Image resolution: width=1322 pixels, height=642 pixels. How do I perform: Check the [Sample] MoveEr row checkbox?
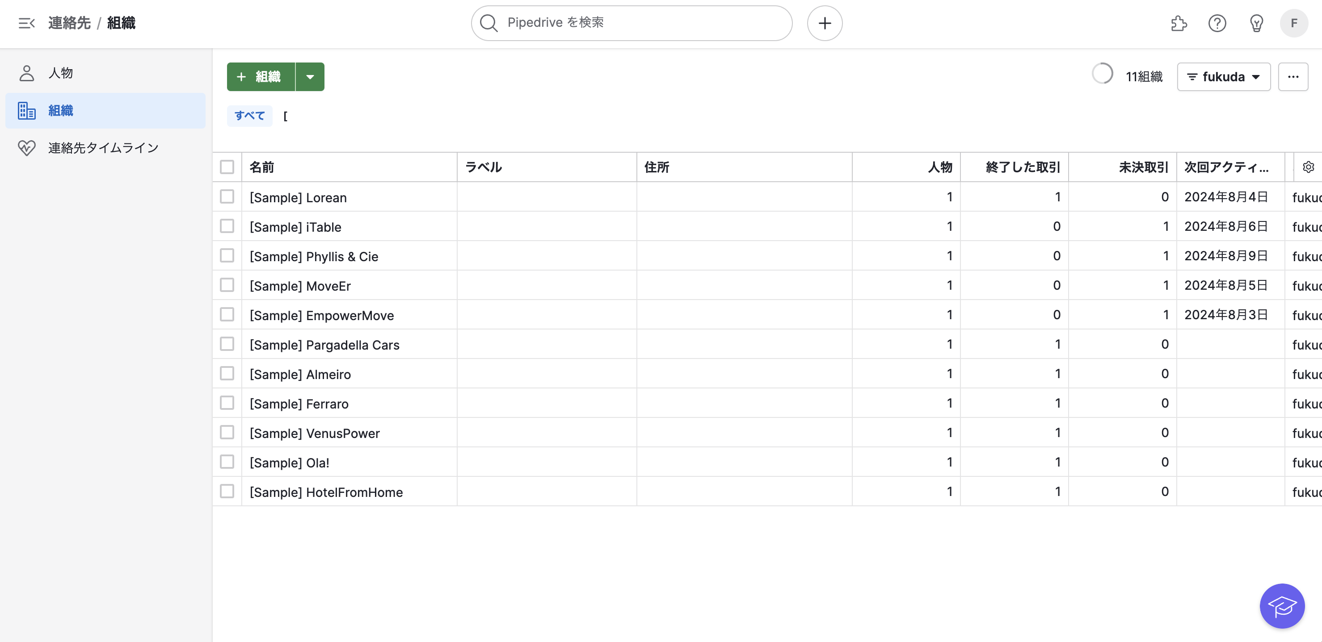tap(227, 285)
